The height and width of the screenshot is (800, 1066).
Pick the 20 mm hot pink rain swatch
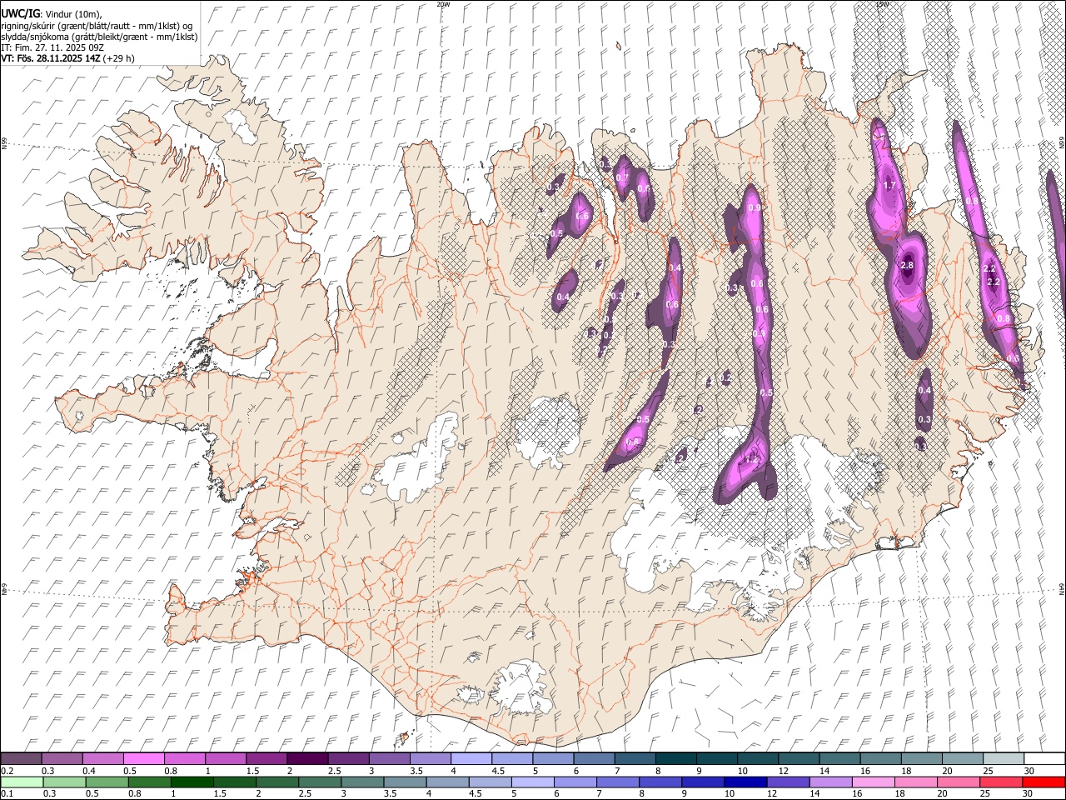pos(958,782)
